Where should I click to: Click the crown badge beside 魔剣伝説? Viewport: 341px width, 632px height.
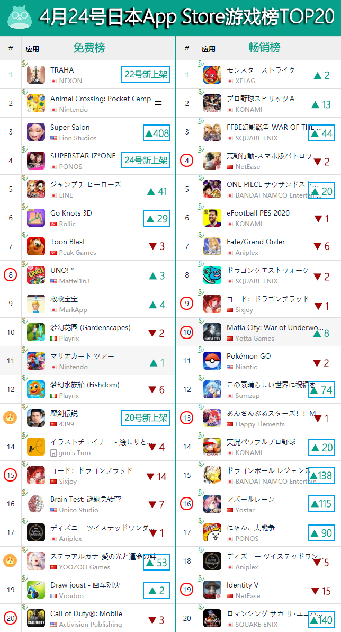tap(10, 417)
